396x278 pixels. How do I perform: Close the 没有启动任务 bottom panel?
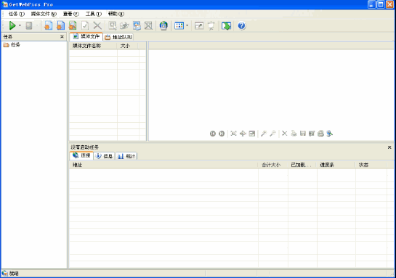[389, 147]
